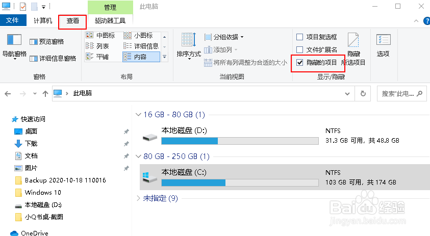Uncheck Hidden items (隐藏的项目) checkbox
The height and width of the screenshot is (236, 430).
[300, 62]
